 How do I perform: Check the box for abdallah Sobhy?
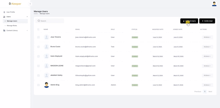(x=38, y=75)
